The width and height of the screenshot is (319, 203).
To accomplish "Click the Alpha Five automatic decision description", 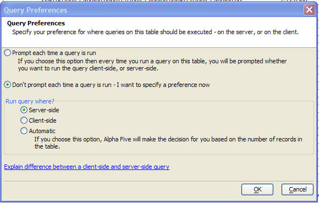I will click(x=168, y=143).
